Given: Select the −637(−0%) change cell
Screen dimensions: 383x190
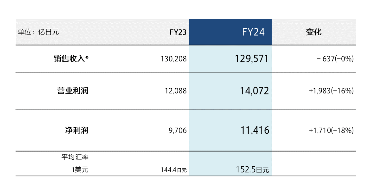Looking at the screenshot, I should coord(335,59).
